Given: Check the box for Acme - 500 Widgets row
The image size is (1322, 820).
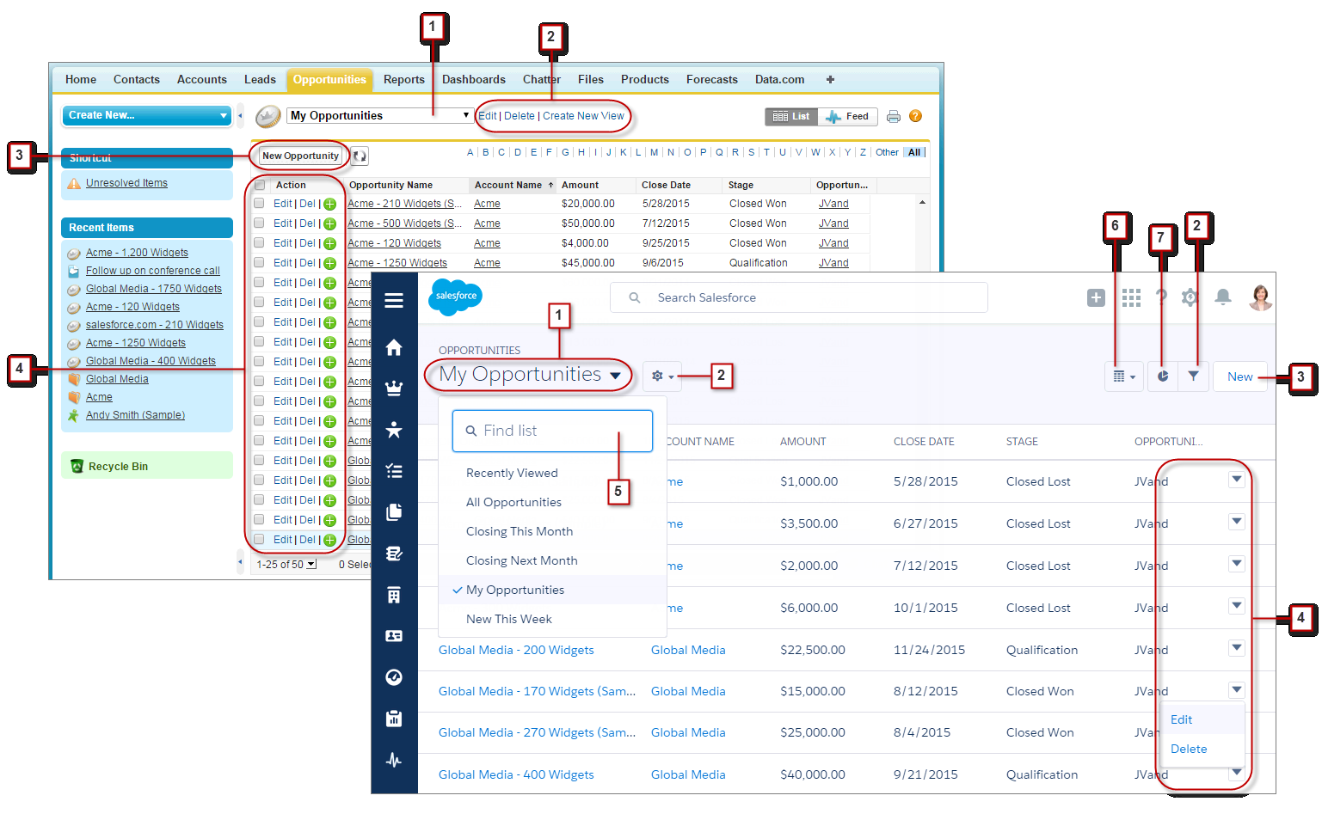Looking at the screenshot, I should (259, 223).
